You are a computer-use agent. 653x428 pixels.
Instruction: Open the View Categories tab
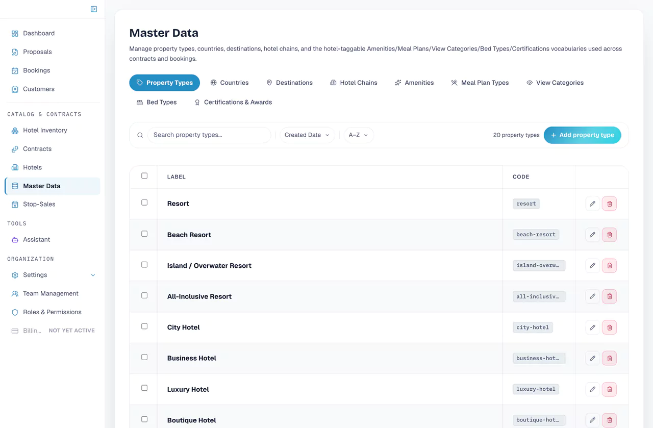coord(555,83)
